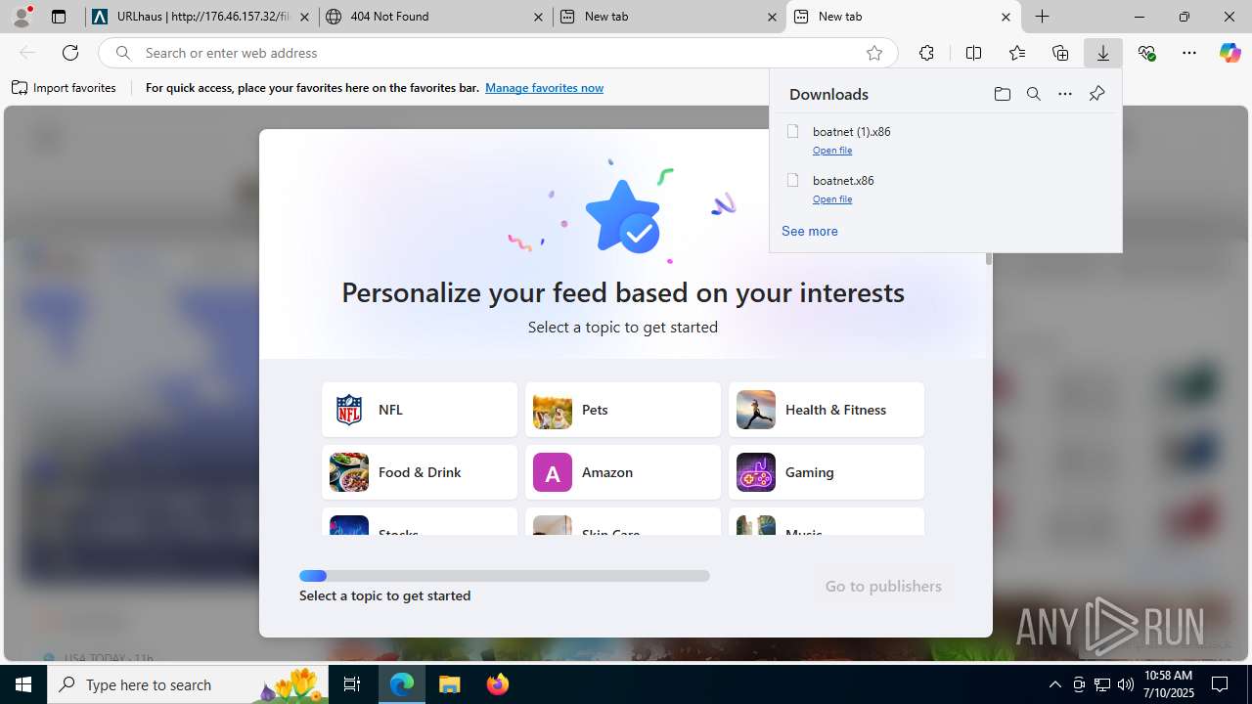Add this page to favorites star
This screenshot has height=704, width=1252.
874,53
